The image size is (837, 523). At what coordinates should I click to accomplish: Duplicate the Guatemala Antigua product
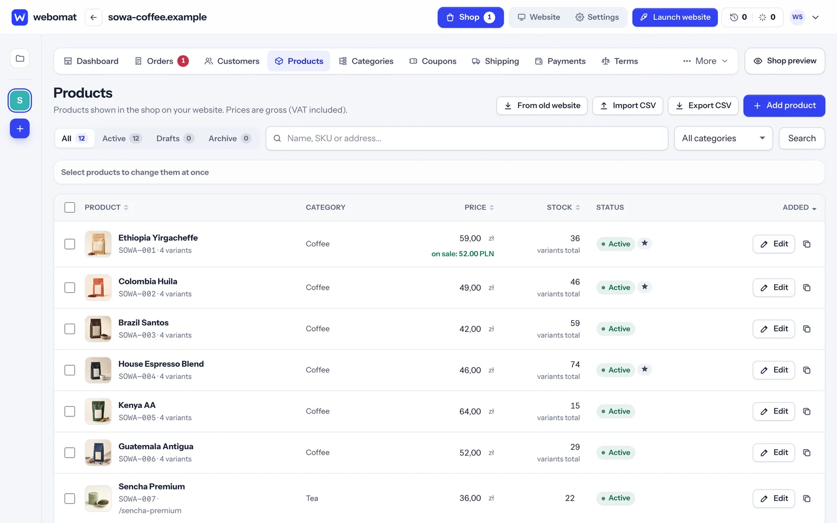[x=807, y=453]
